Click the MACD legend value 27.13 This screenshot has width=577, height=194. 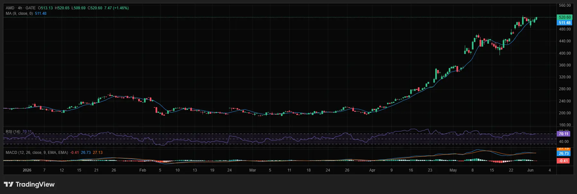98,153
